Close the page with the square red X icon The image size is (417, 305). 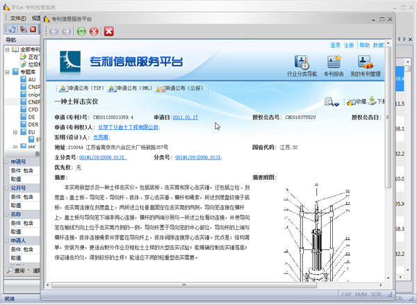(x=109, y=31)
